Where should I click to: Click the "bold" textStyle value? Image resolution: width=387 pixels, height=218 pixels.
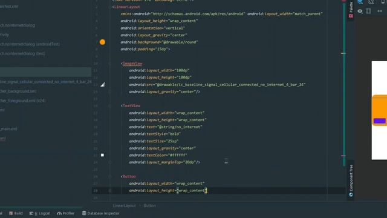[x=174, y=134]
